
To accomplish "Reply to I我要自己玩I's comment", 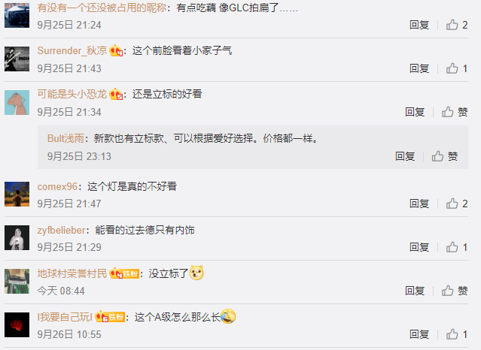I will coord(419,334).
